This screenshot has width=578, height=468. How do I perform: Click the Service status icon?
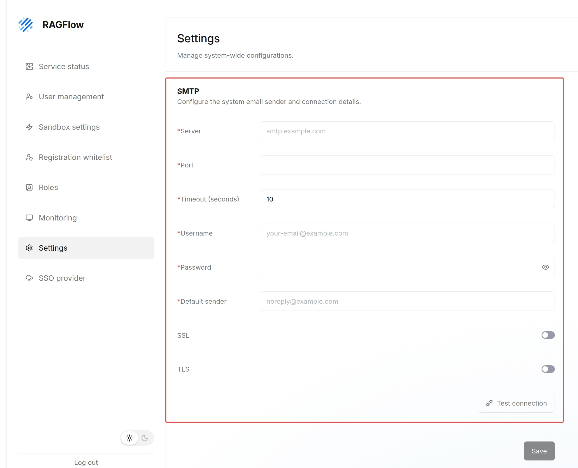pyautogui.click(x=29, y=67)
